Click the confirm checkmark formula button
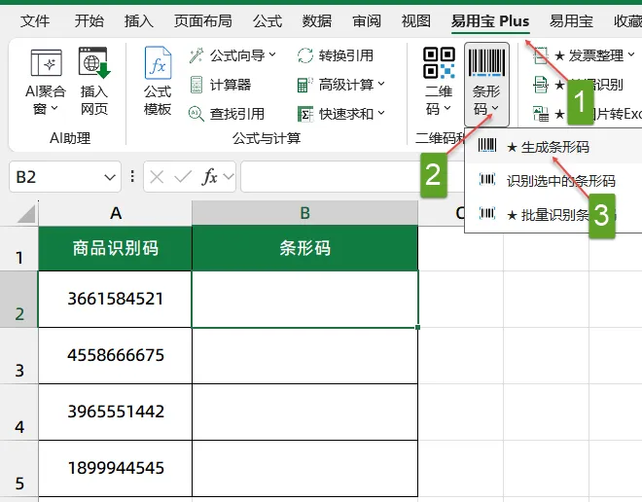 [x=183, y=177]
